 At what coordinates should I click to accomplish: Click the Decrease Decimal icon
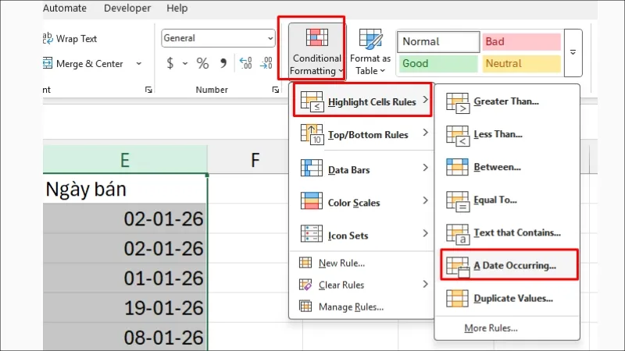[266, 63]
